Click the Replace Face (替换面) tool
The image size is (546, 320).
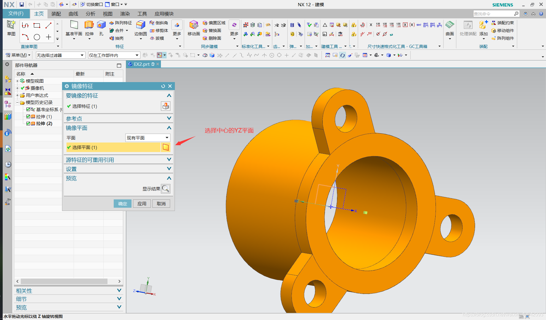[212, 31]
